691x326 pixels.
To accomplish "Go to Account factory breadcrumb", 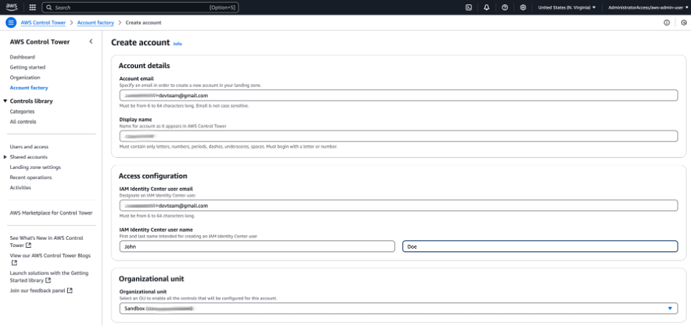I will click(x=96, y=22).
